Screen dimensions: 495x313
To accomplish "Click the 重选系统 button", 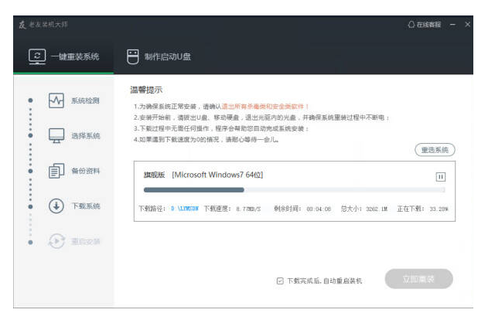I will click(x=435, y=150).
